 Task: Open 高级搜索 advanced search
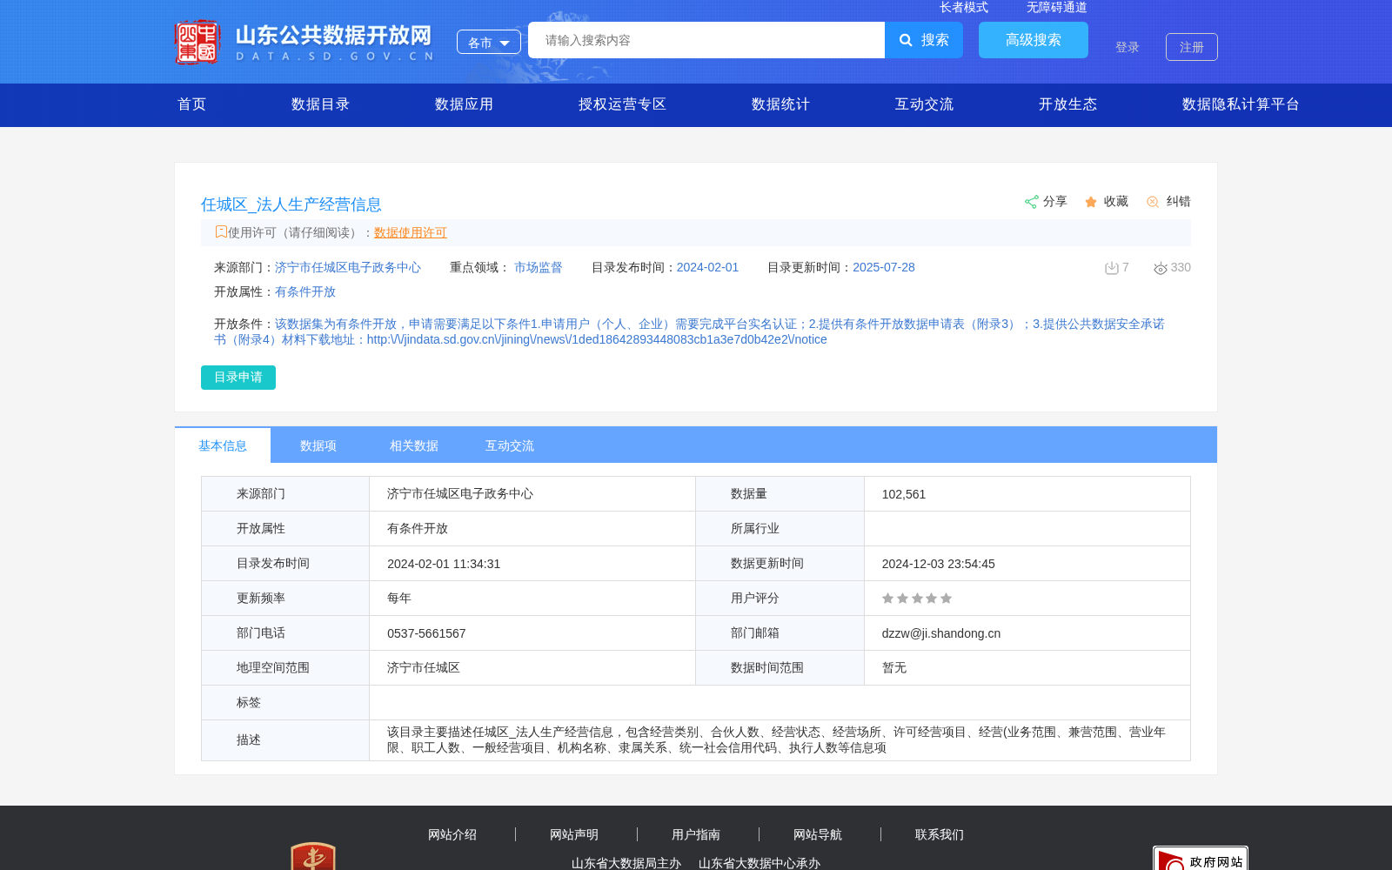click(1034, 40)
